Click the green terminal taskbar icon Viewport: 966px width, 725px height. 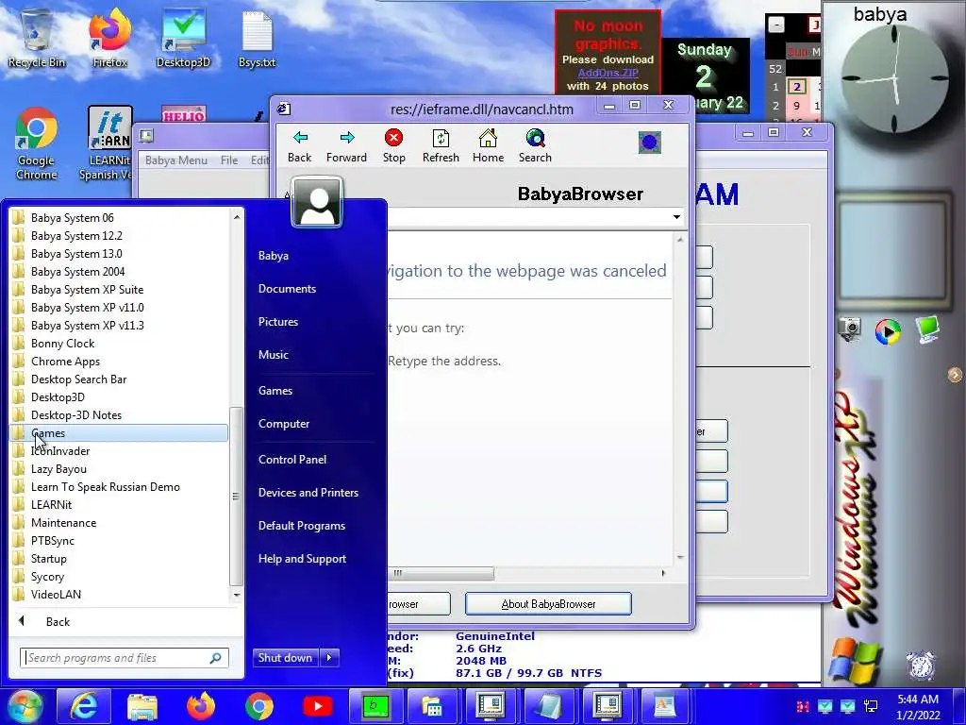point(375,706)
